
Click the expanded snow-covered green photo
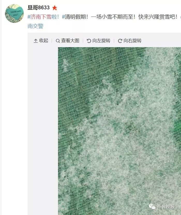click(119, 131)
